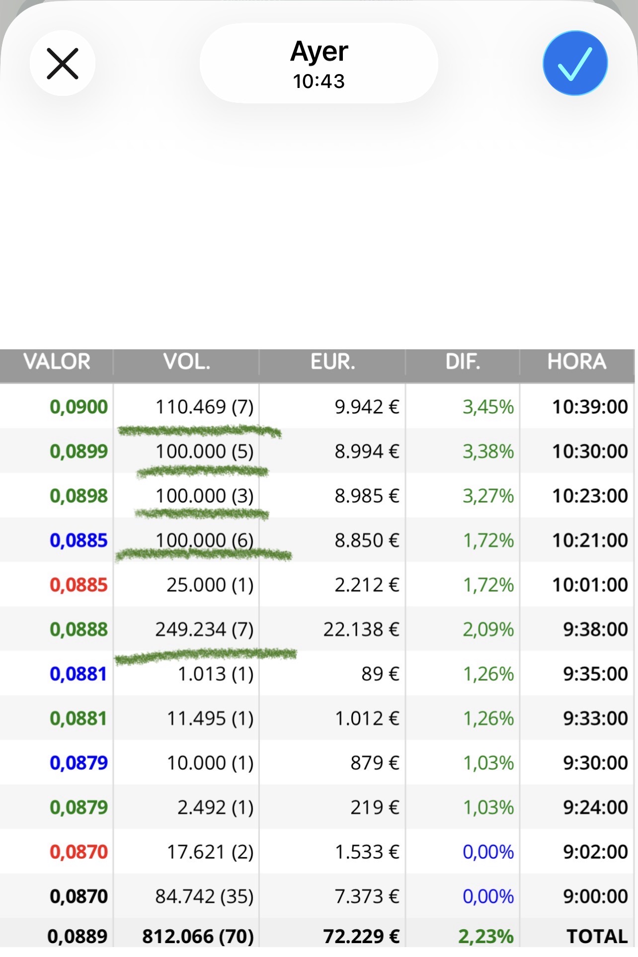This screenshot has width=638, height=957.
Task: Select the 9:35:00 time entry
Action: (x=595, y=674)
